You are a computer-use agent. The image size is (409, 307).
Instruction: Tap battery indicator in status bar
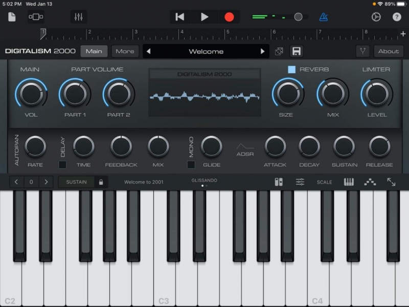(x=402, y=4)
